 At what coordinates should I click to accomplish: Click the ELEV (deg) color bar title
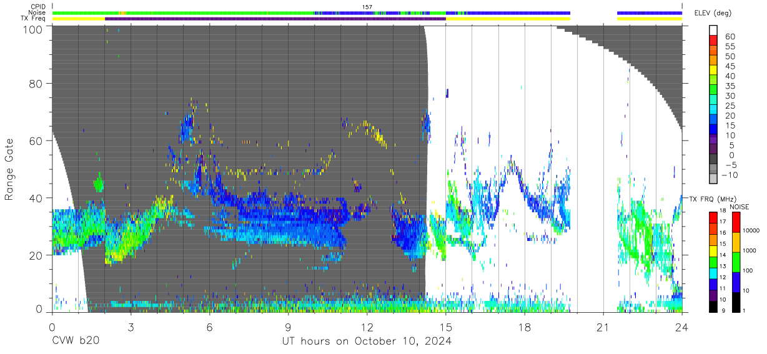[x=713, y=13]
